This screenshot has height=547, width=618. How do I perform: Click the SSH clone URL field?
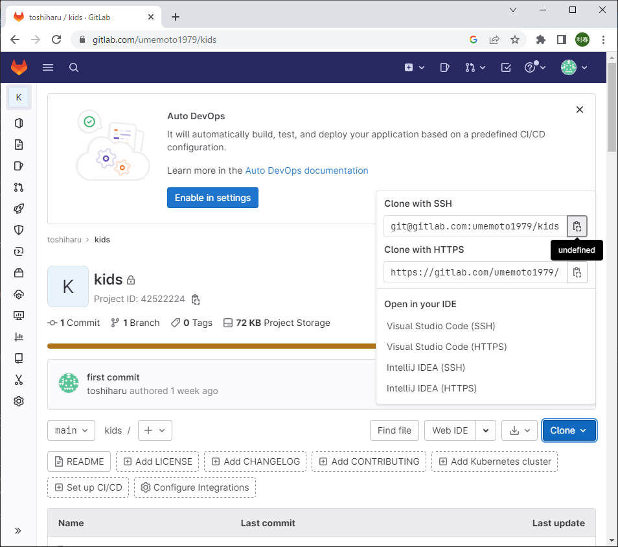point(475,227)
